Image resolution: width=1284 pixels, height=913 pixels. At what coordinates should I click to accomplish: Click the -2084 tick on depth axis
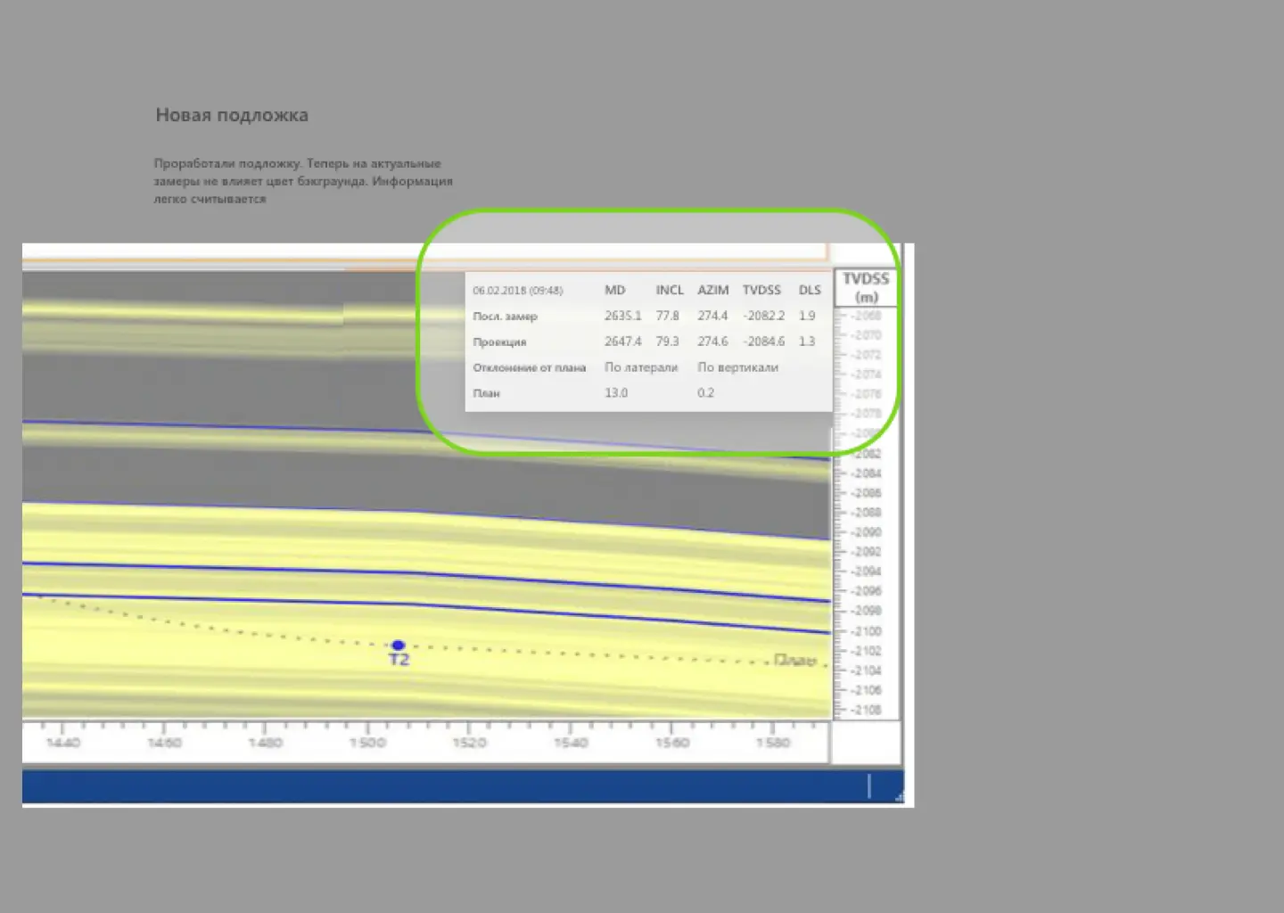pos(866,473)
